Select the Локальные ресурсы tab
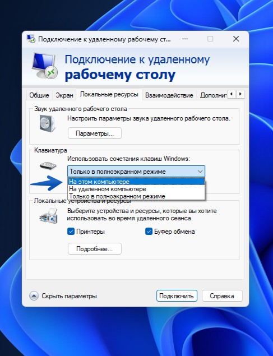Image resolution: width=273 pixels, height=356 pixels. click(109, 94)
